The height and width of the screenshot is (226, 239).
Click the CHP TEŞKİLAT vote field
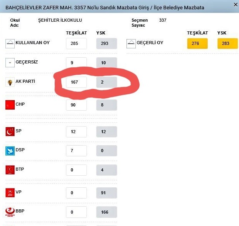click(x=76, y=105)
